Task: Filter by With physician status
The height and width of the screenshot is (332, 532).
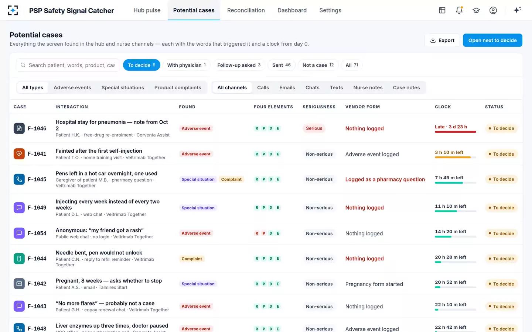Action: click(x=187, y=65)
